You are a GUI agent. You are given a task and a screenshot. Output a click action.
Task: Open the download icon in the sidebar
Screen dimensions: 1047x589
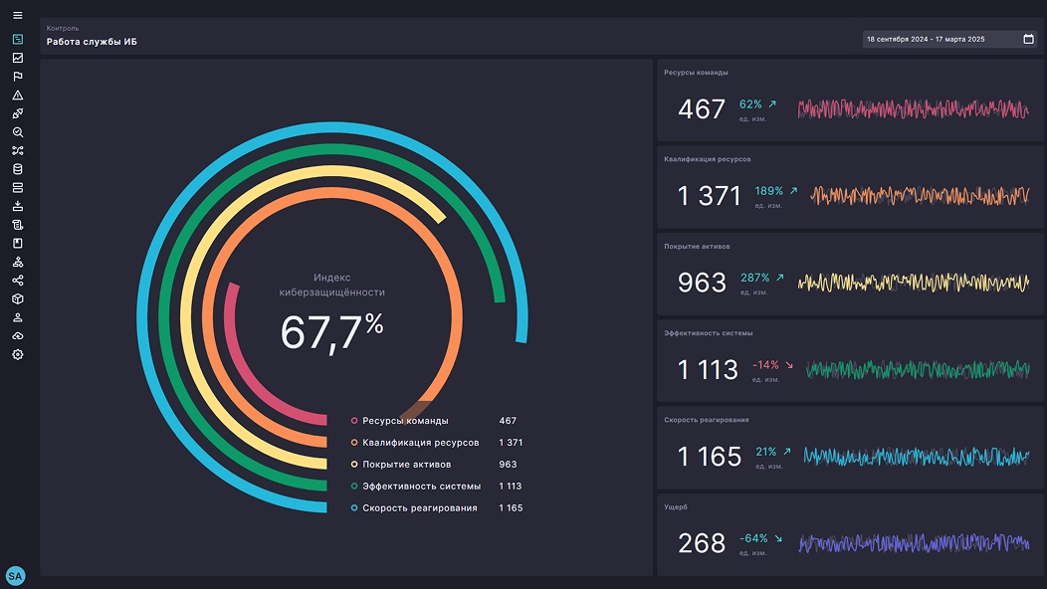17,207
